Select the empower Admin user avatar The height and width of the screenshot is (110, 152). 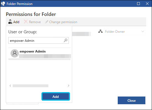pyautogui.click(x=15, y=53)
